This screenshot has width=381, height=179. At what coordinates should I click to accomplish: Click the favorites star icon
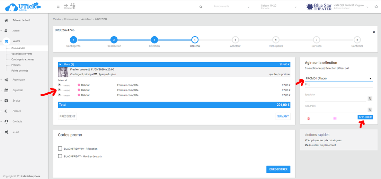[x=376, y=7]
